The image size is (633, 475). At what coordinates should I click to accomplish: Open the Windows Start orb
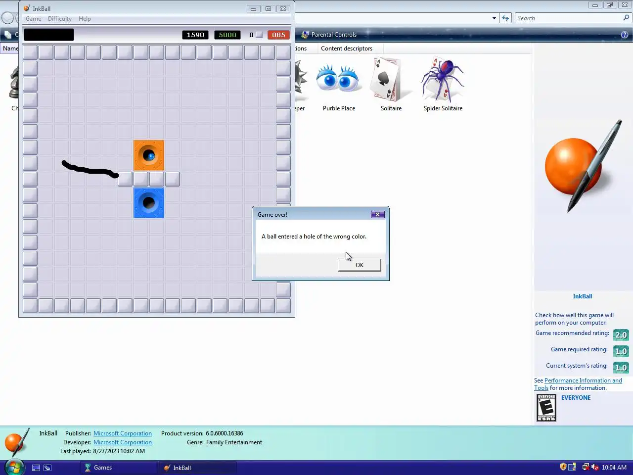coord(14,467)
